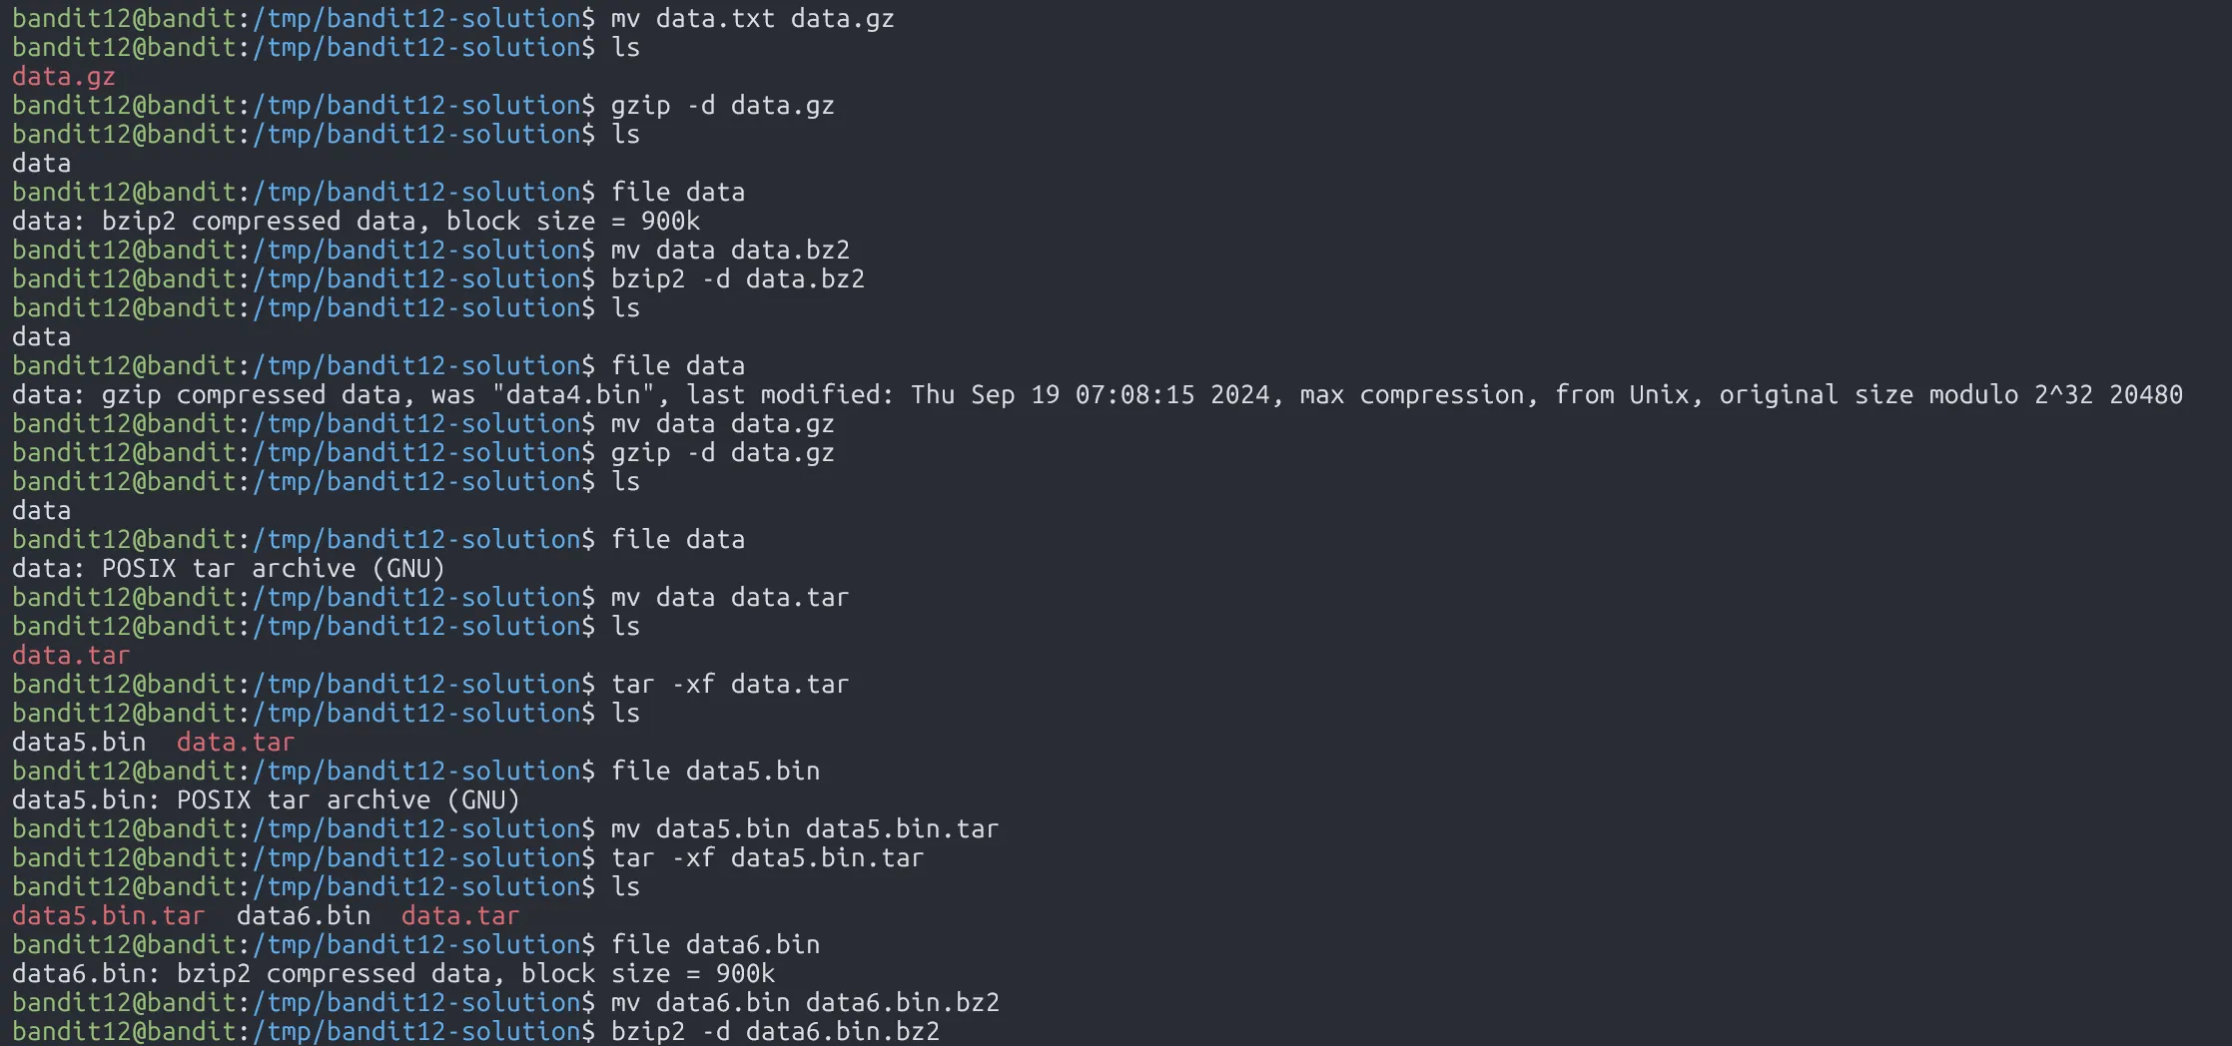Click the white data6.bin entry in ls output

pyautogui.click(x=304, y=916)
